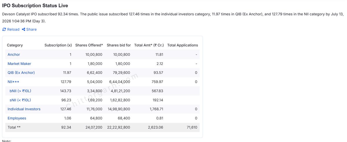
Task: Open the Individual Investors link
Action: [x=24, y=109]
